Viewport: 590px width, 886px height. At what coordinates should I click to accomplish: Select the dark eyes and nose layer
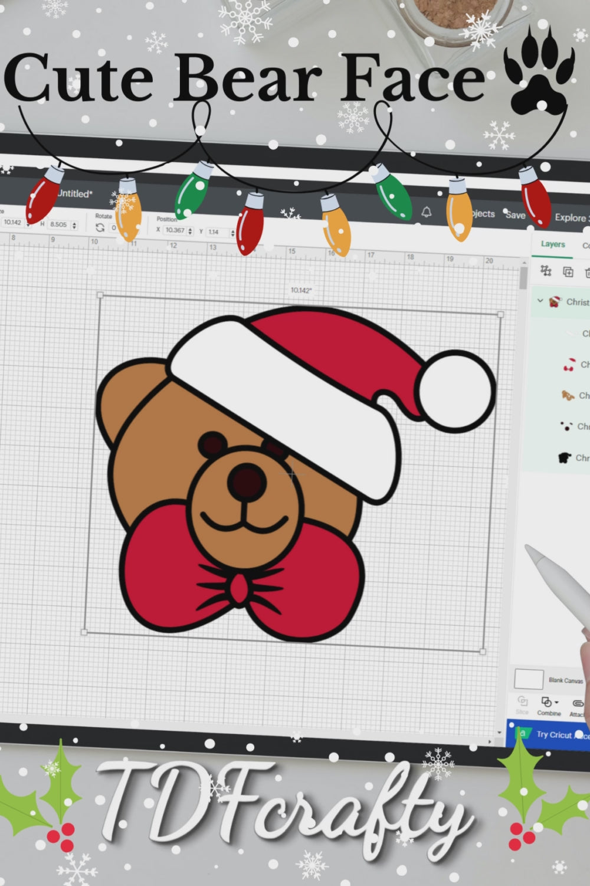pos(566,426)
